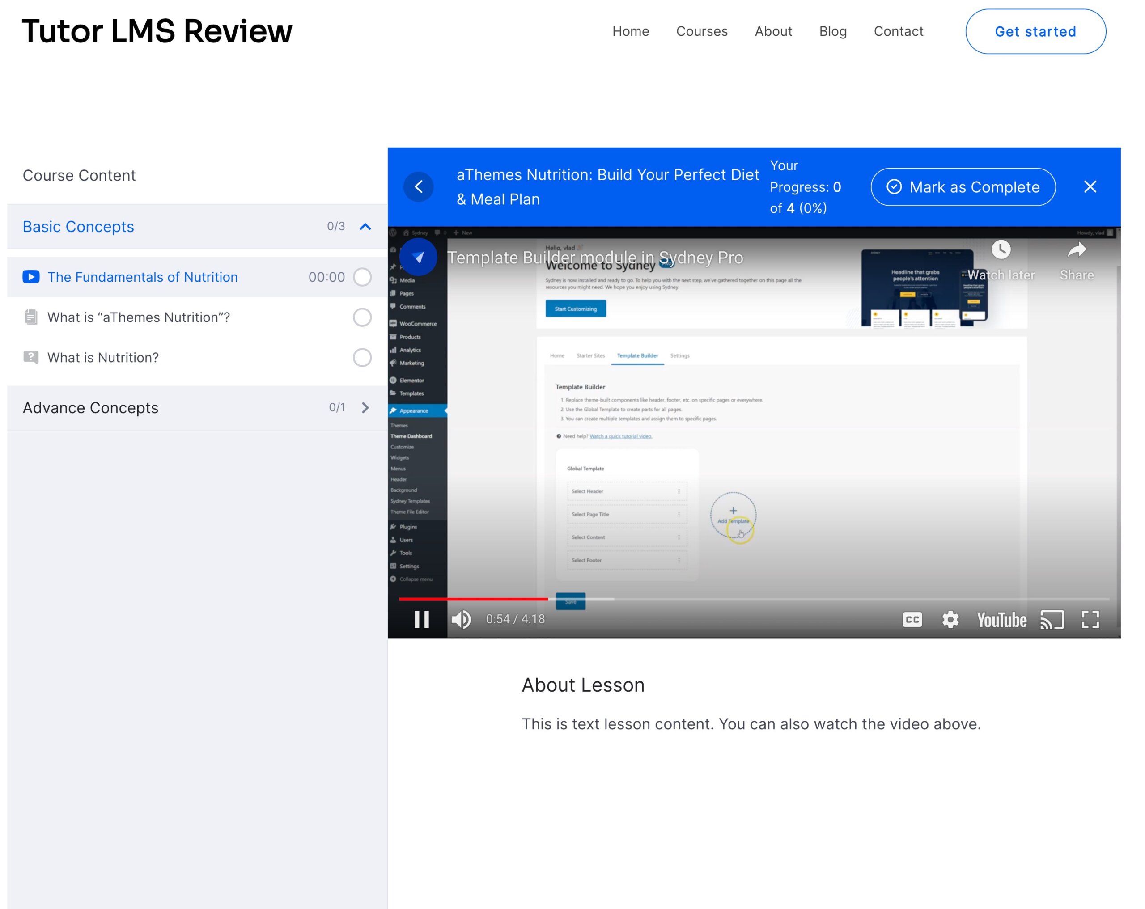Click video title Template Builder module in Sydney Pro
Screen dimensions: 1145x909
(x=595, y=258)
